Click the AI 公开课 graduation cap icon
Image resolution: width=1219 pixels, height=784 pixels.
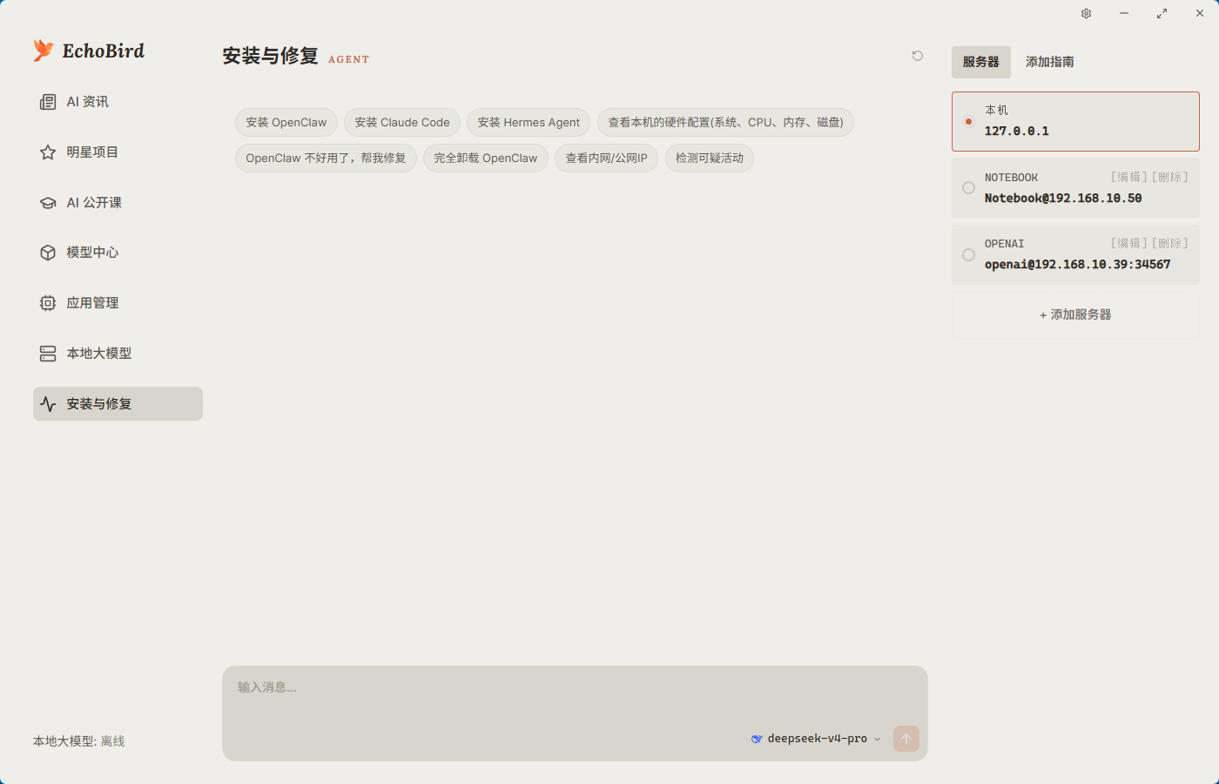click(48, 203)
